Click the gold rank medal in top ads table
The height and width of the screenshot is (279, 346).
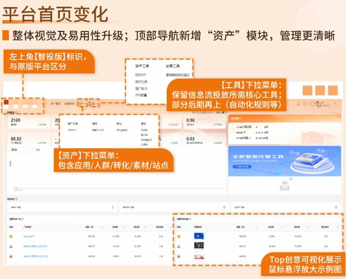pyautogui.click(x=11, y=236)
